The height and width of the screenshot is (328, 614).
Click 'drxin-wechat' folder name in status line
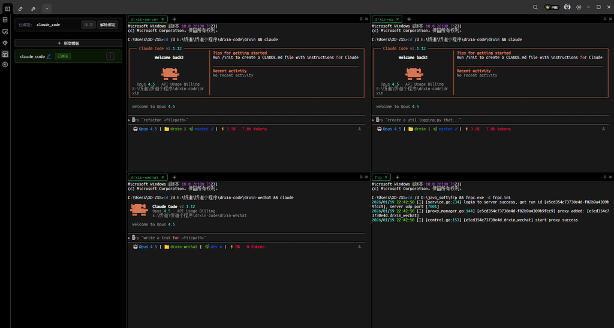[183, 247]
